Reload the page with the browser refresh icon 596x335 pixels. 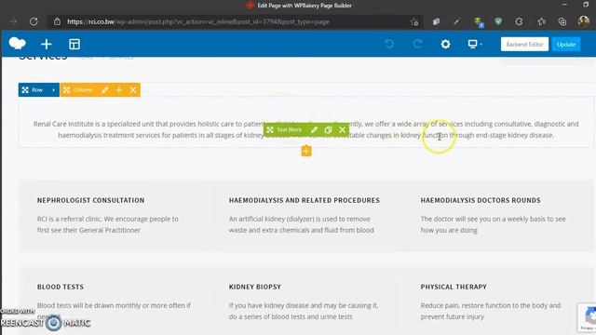click(34, 21)
